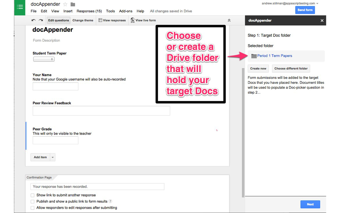
Task: Check Allow responders to edit responses
Action: pyautogui.click(x=32, y=208)
